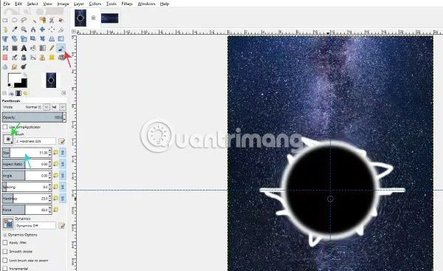Open the Filters menu
The width and height of the screenshot is (443, 271).
click(x=127, y=4)
